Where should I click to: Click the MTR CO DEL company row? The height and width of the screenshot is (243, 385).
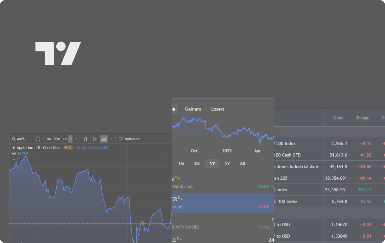point(223,223)
